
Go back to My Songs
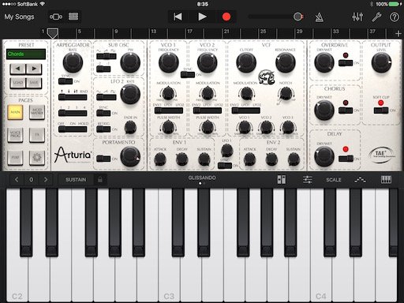19,17
